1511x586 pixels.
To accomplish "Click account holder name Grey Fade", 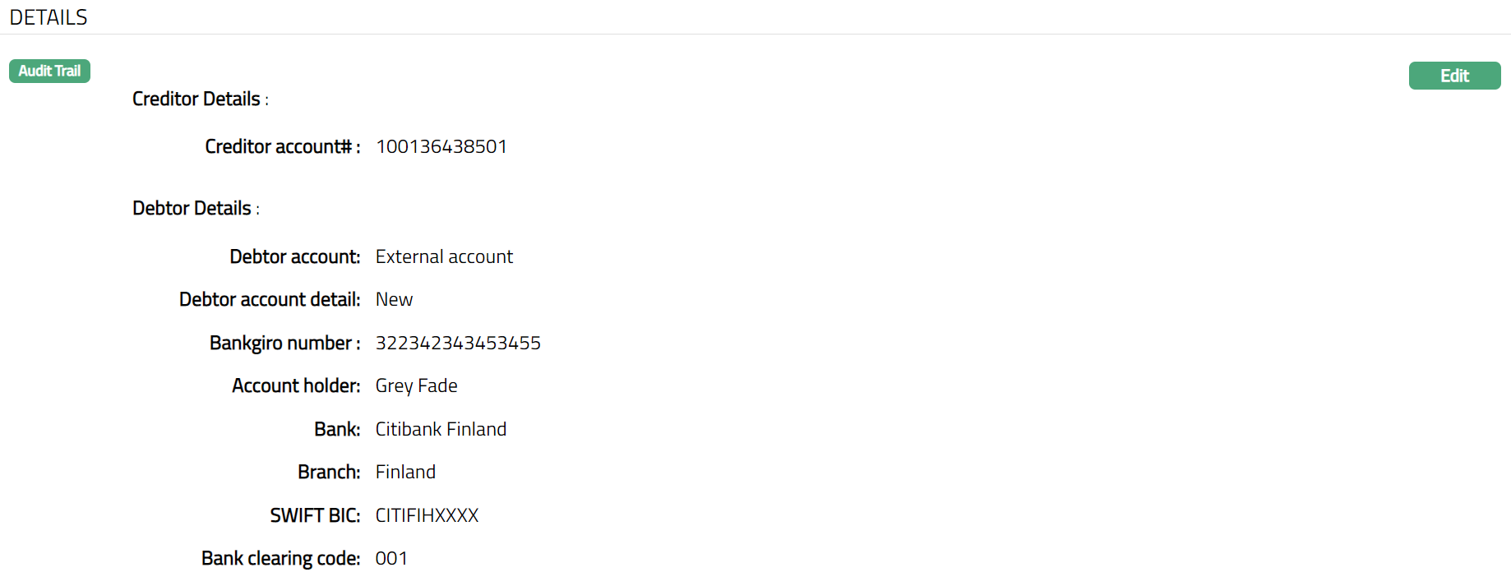I will tap(416, 386).
